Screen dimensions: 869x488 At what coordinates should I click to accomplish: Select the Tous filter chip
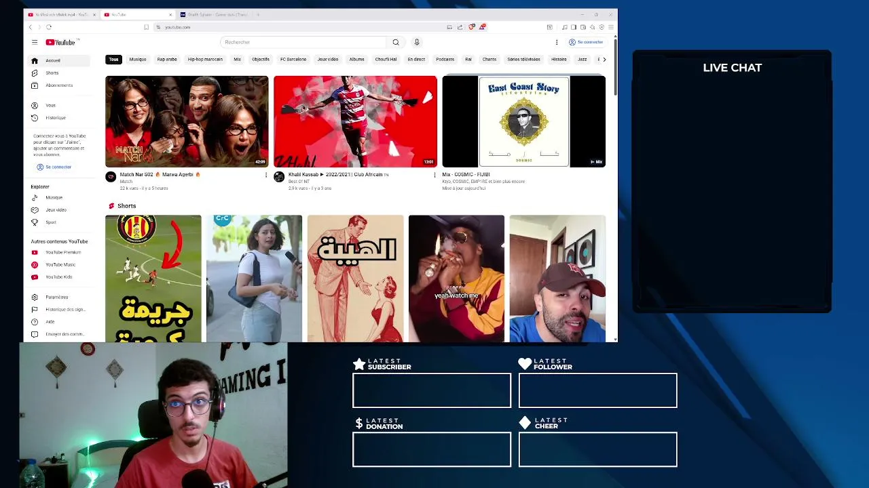pos(113,60)
